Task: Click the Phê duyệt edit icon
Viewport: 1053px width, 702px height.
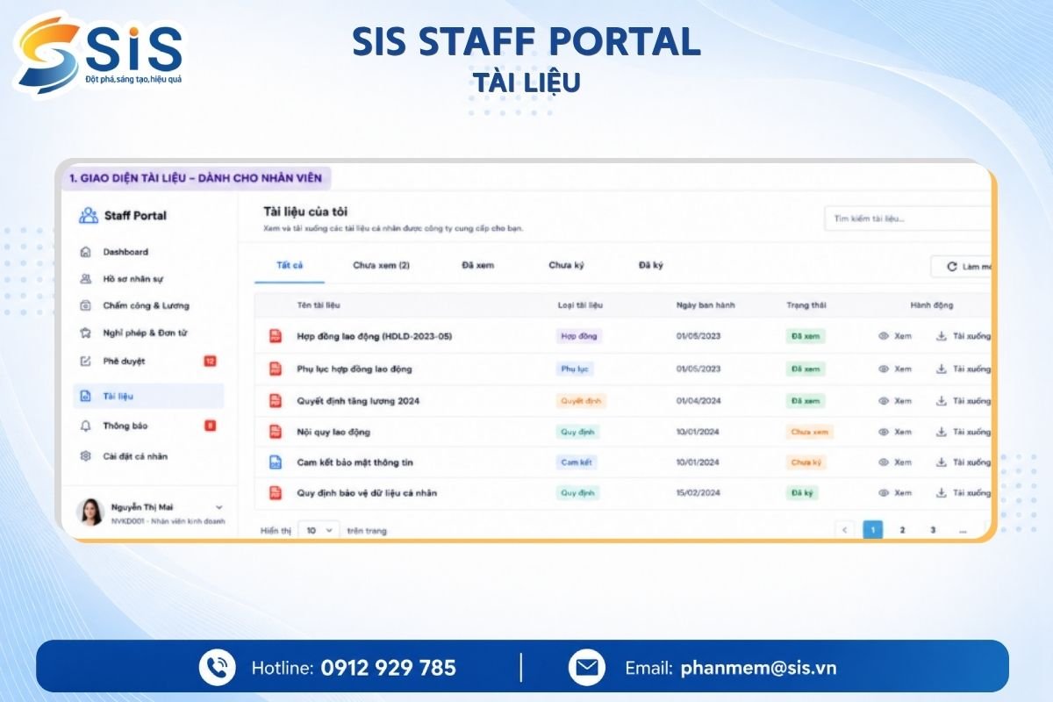Action: [x=86, y=361]
